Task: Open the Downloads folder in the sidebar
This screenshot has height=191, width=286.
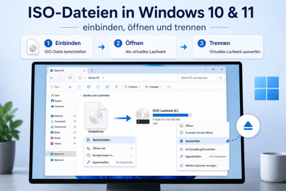Action: pyautogui.click(x=58, y=121)
